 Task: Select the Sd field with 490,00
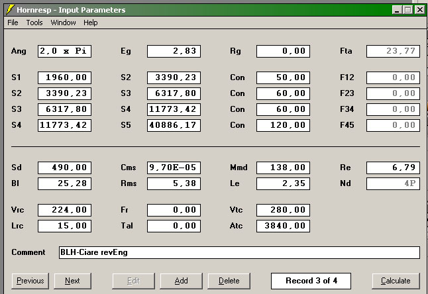64,168
